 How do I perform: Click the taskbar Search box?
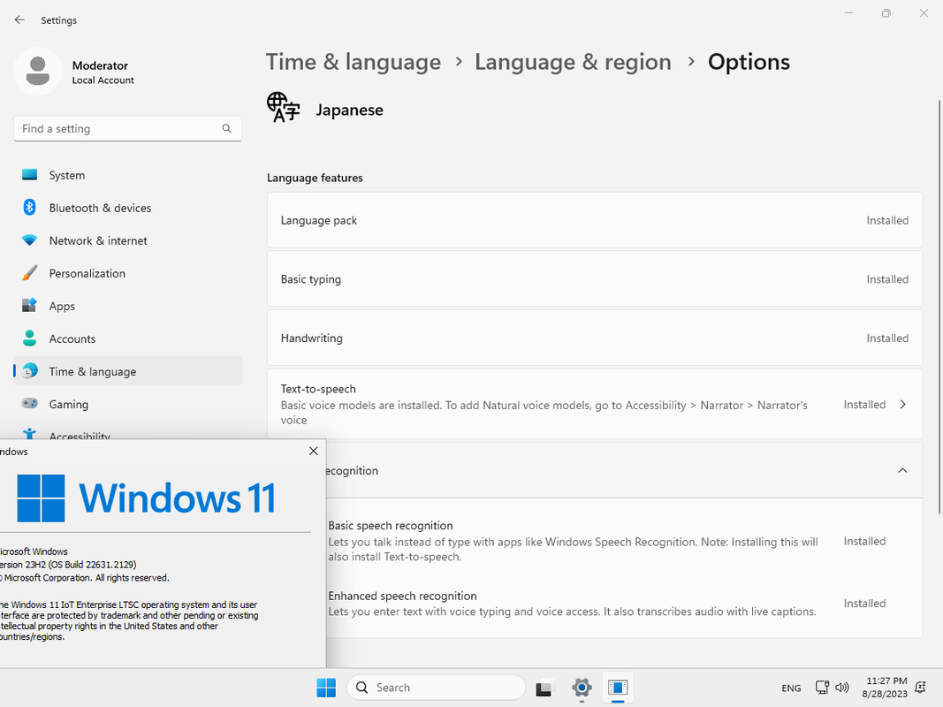pos(436,688)
